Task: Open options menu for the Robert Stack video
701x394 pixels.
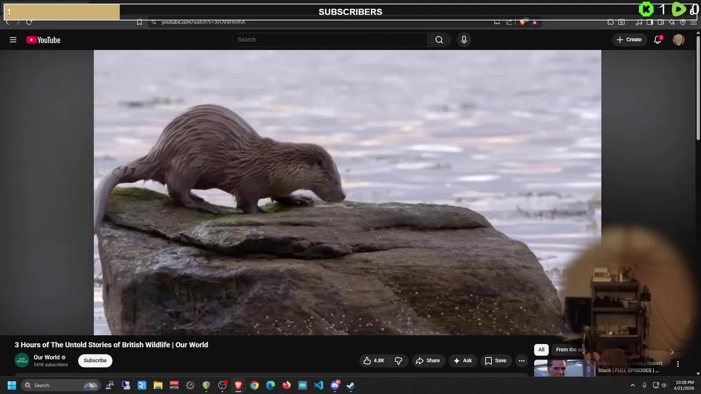Action: tap(677, 364)
